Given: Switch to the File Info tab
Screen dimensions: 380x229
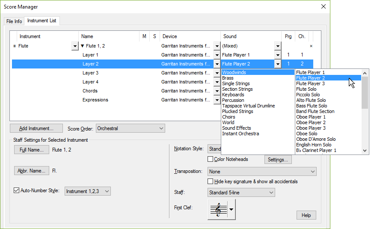Looking at the screenshot, I should (14, 21).
